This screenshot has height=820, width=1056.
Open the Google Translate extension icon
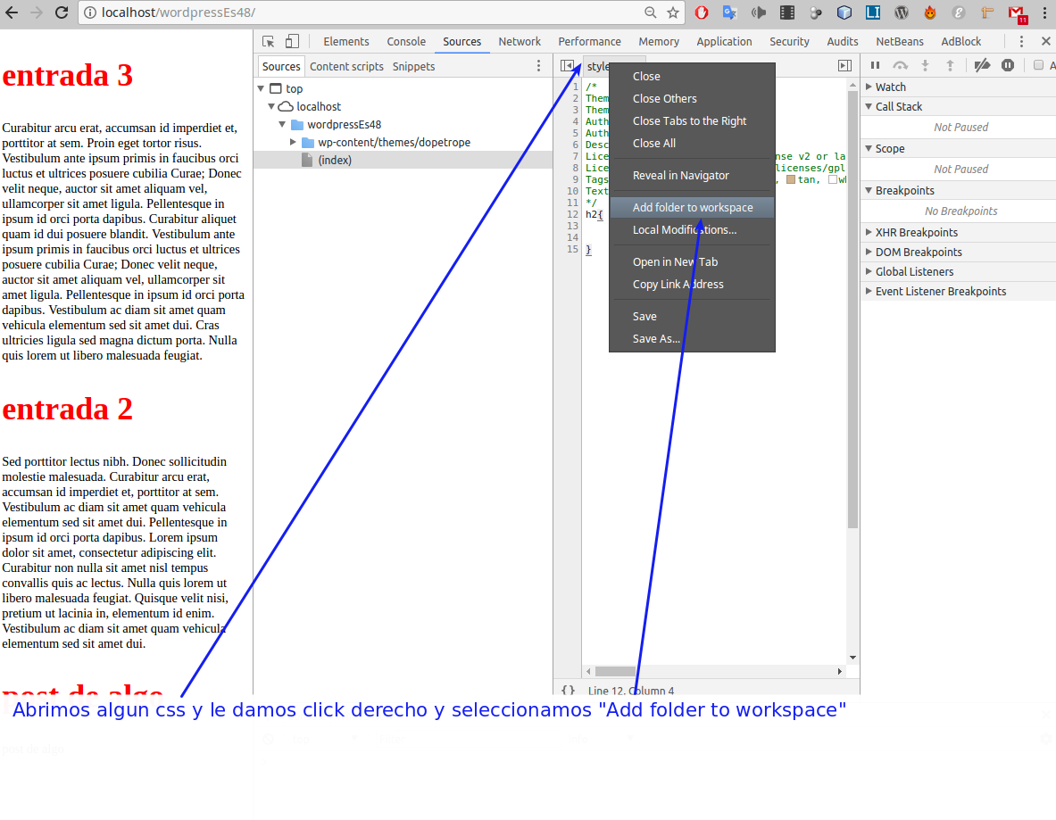(x=729, y=12)
